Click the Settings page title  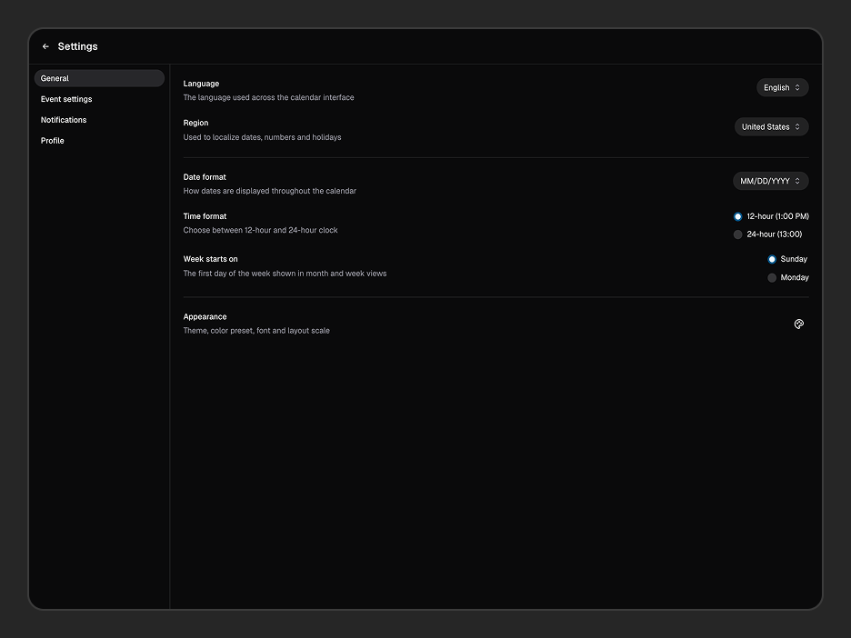(77, 46)
